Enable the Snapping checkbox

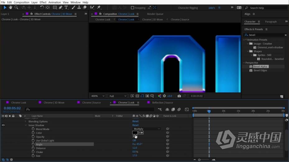coord(132,8)
